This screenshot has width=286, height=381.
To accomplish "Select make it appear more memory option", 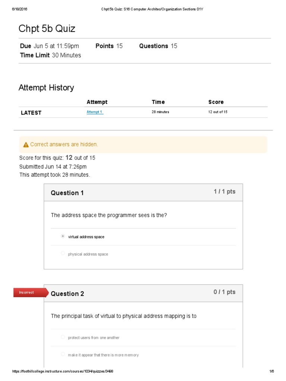I will pos(63,355).
